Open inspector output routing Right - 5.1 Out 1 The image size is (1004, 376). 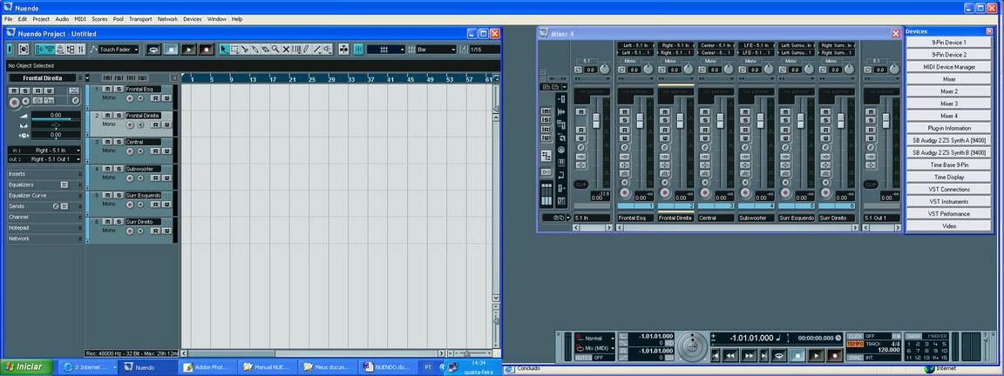coord(44,159)
